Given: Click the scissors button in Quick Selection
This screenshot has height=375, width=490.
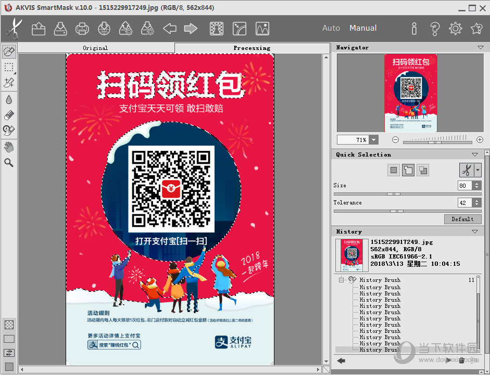Looking at the screenshot, I should pyautogui.click(x=467, y=171).
